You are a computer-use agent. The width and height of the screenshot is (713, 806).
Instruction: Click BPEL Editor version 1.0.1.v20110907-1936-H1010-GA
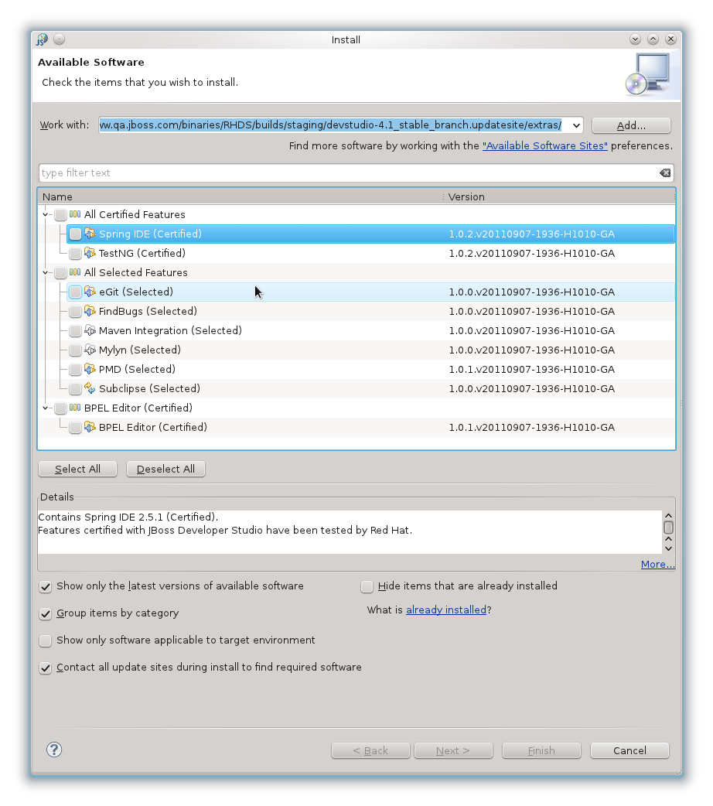click(x=531, y=427)
